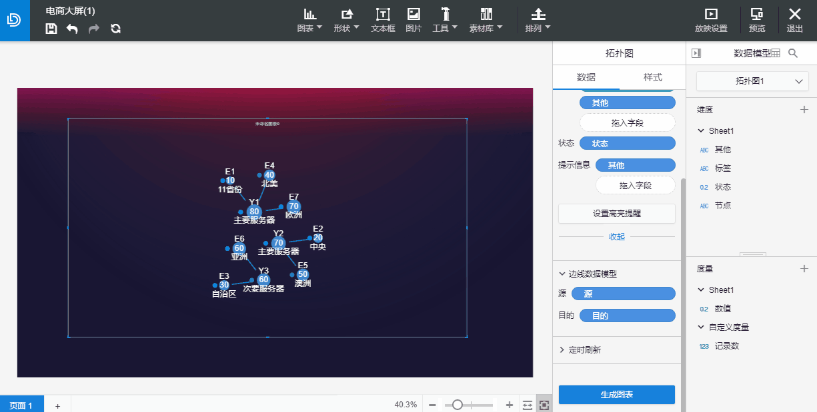Image resolution: width=817 pixels, height=412 pixels.
Task: Toggle fit-to-width zoom icon
Action: (x=528, y=405)
